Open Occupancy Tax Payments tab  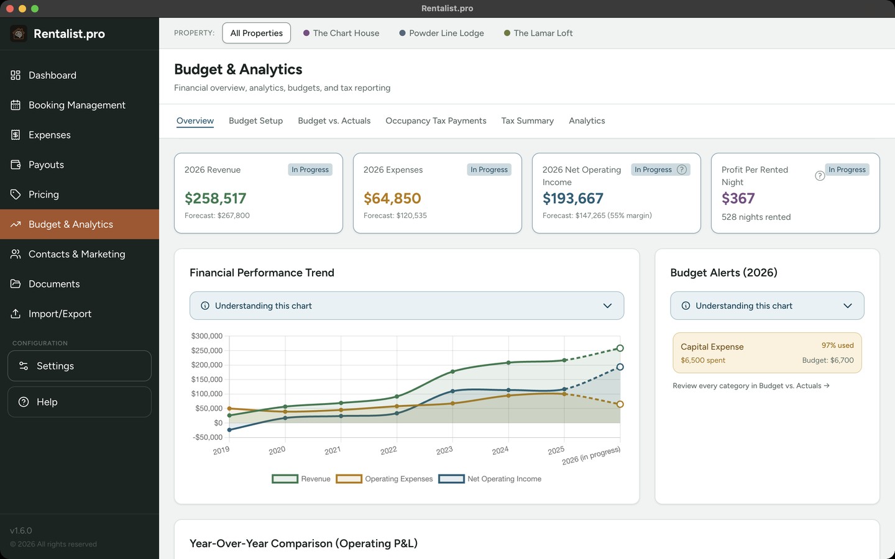coord(436,120)
